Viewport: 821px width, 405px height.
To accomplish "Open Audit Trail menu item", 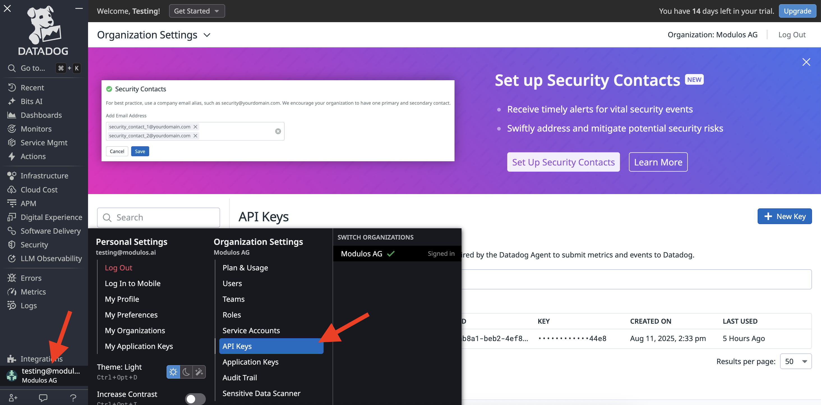I will [240, 377].
